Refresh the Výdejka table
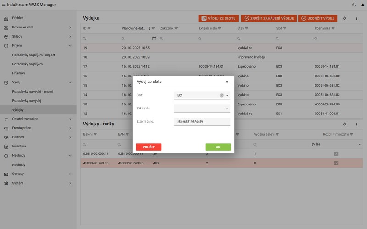The height and width of the screenshot is (229, 367). 345,18
